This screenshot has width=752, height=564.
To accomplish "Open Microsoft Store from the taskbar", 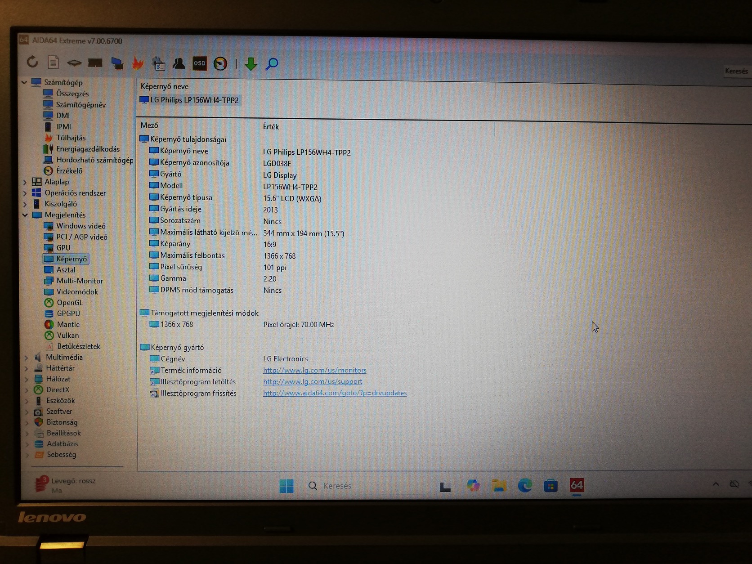I will [551, 486].
